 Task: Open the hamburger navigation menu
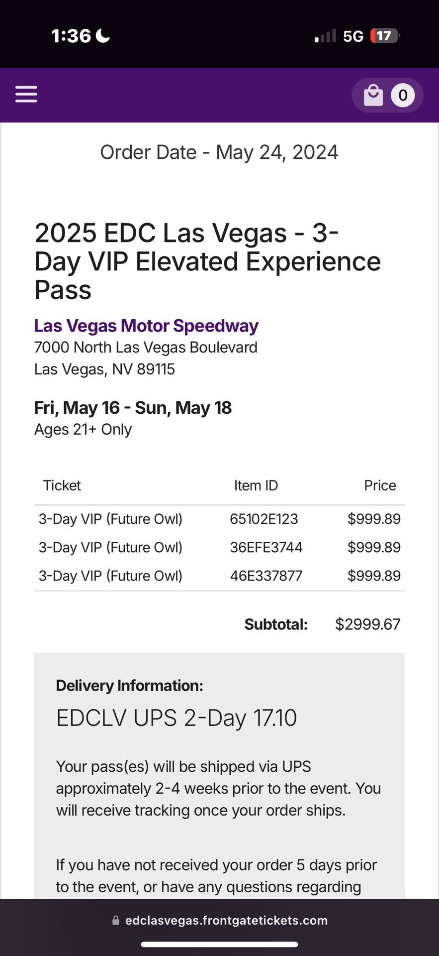click(26, 94)
